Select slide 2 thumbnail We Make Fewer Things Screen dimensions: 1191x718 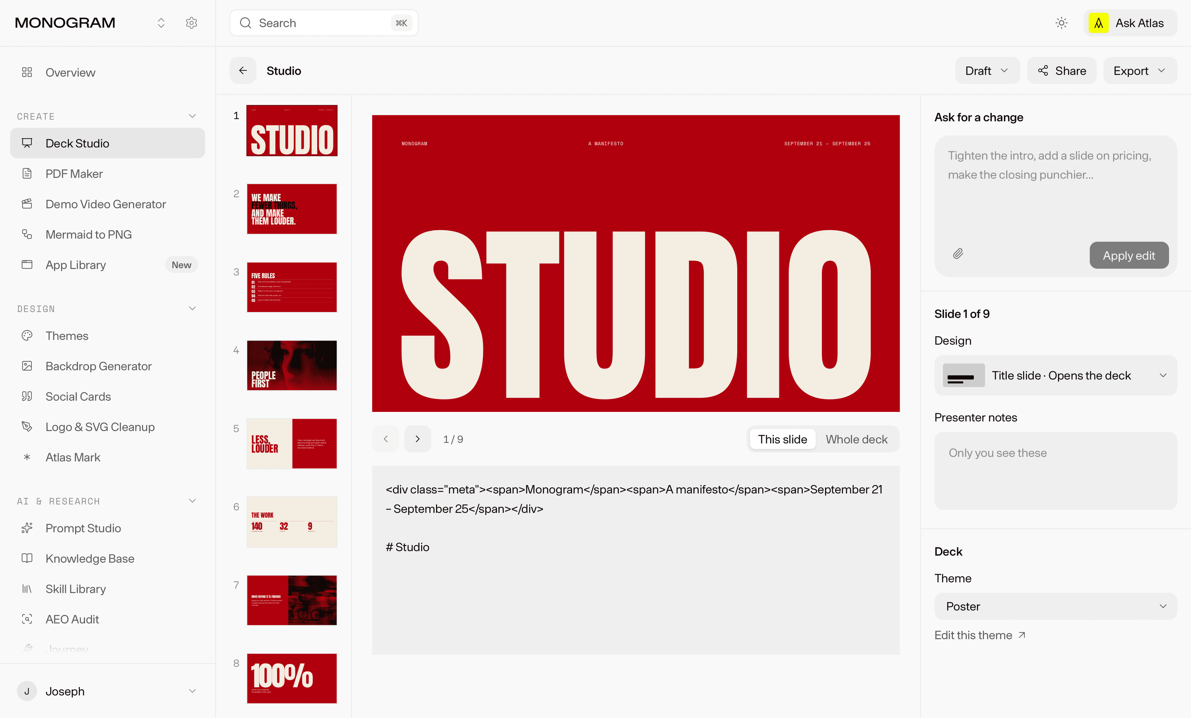292,209
